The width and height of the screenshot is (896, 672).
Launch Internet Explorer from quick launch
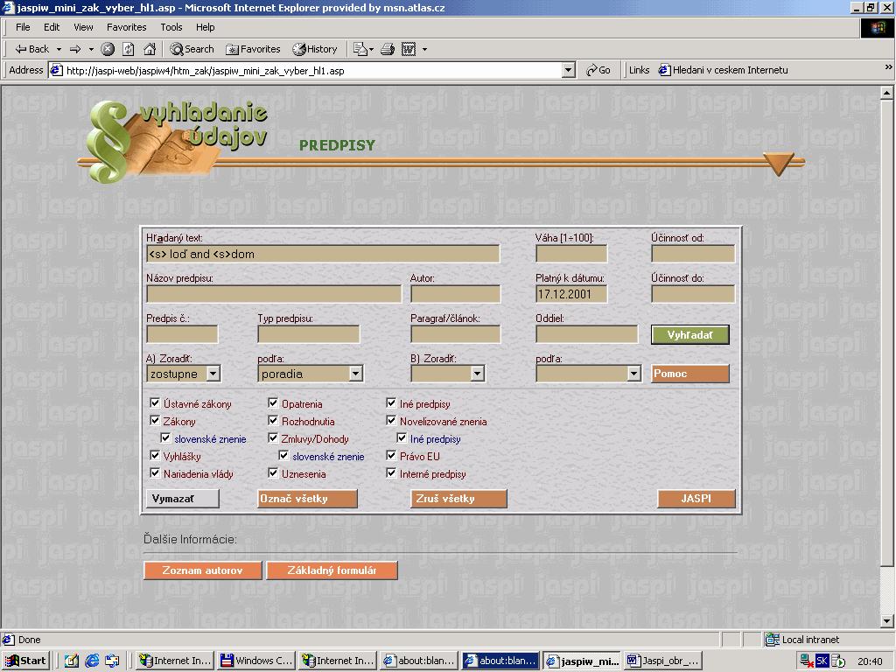92,661
